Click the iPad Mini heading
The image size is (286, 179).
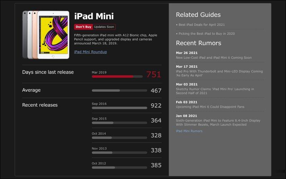(x=94, y=16)
